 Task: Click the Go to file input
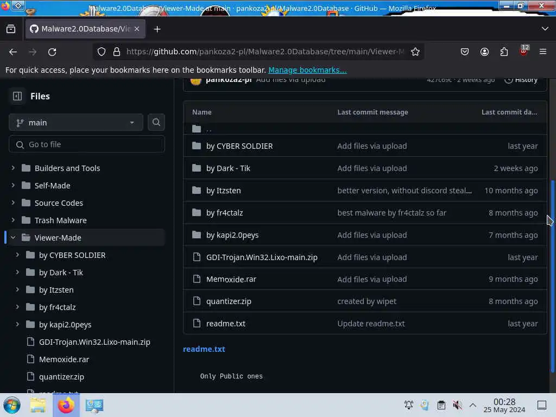87,144
